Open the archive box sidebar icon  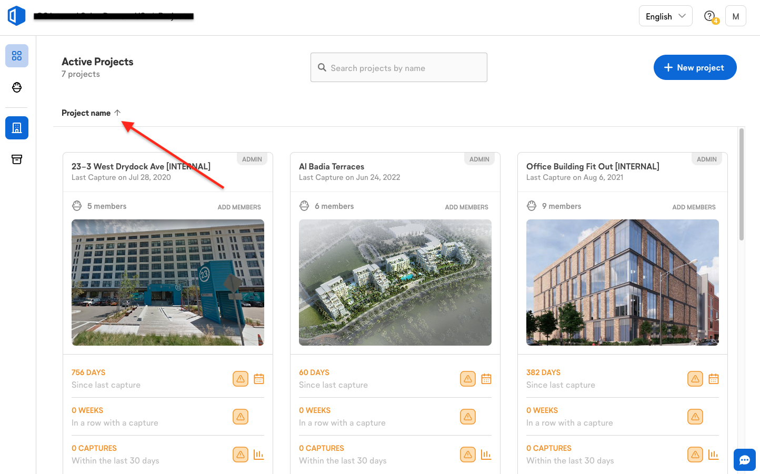[x=17, y=159]
